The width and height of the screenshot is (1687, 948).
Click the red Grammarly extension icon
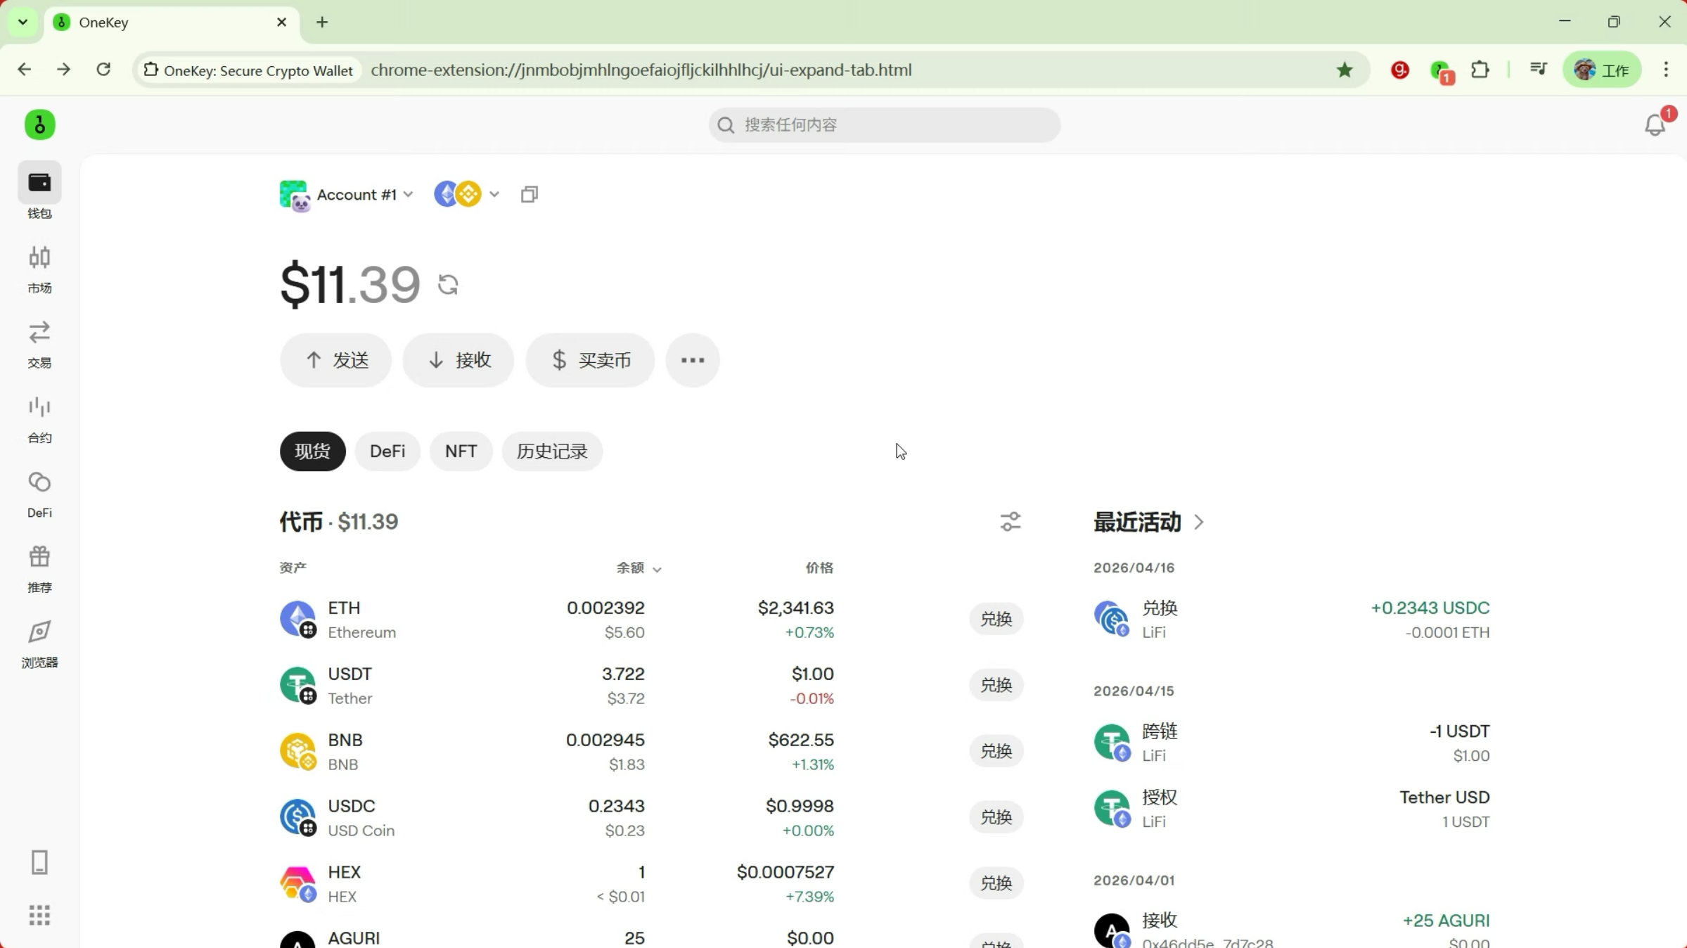point(1400,70)
